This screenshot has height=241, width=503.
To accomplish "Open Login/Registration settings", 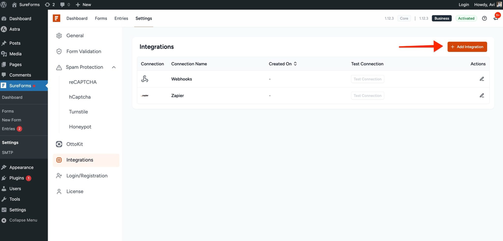I will 86,176.
